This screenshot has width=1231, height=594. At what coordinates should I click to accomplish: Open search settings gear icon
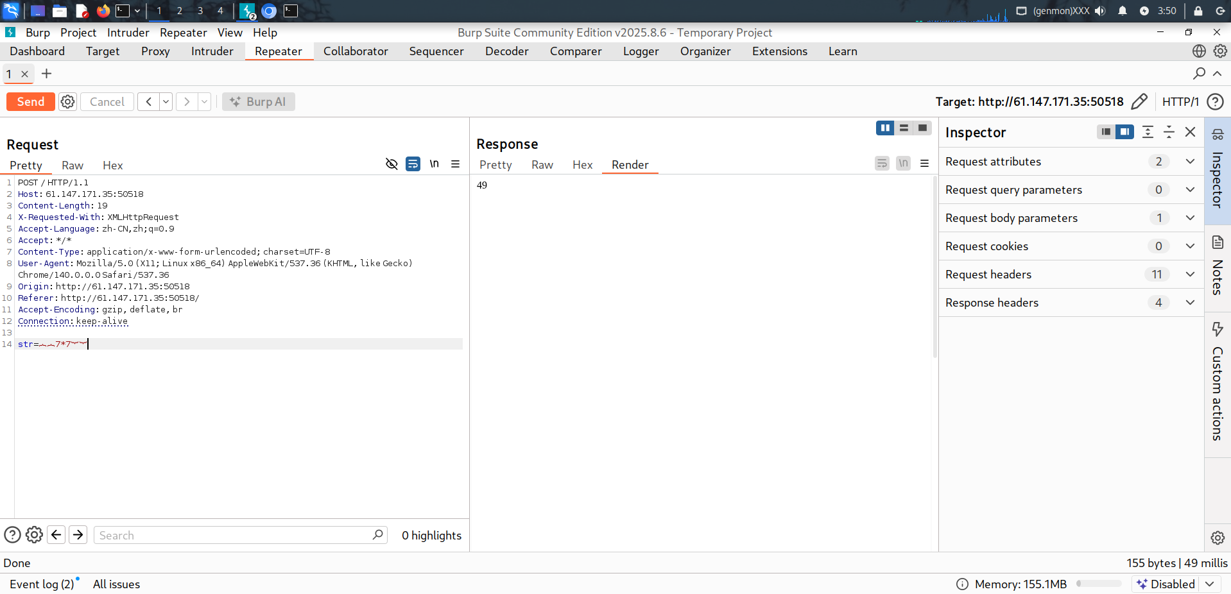[x=34, y=534]
